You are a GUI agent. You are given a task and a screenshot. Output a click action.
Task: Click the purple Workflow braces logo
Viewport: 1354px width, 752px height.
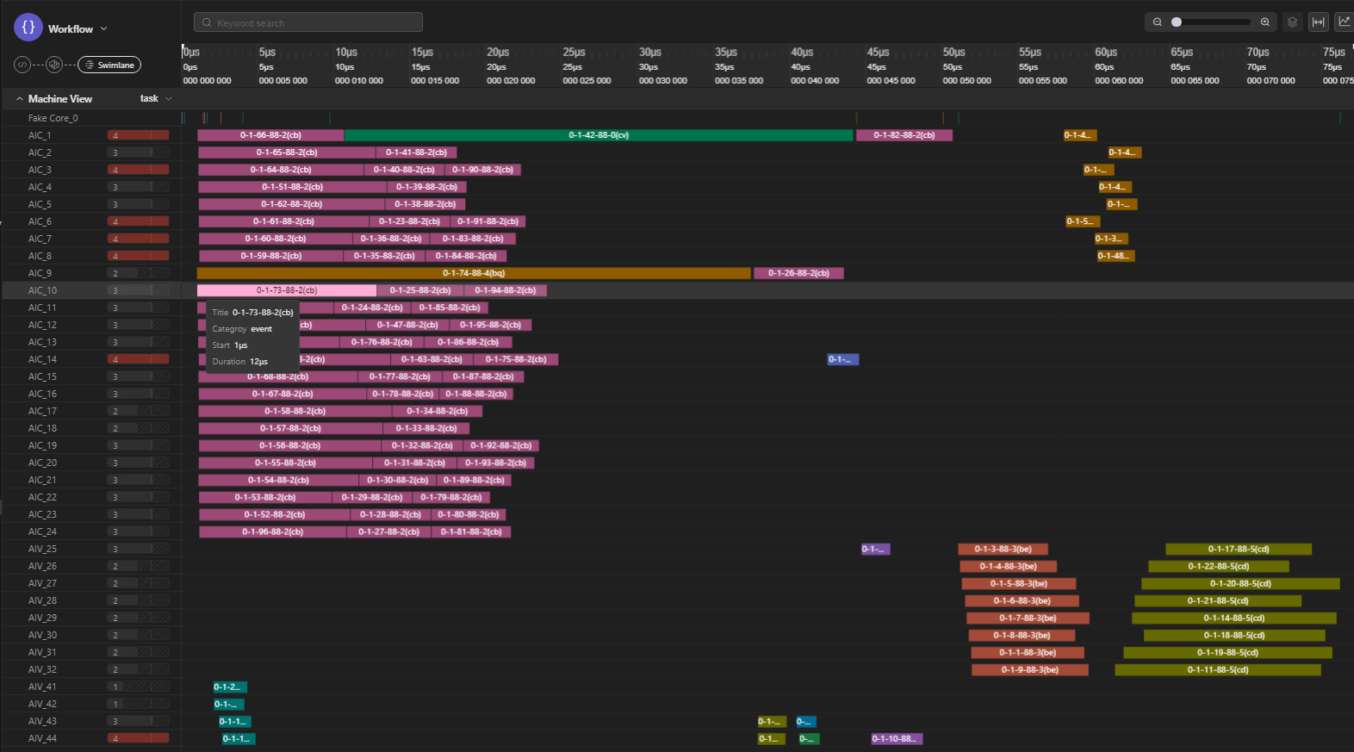coord(28,28)
